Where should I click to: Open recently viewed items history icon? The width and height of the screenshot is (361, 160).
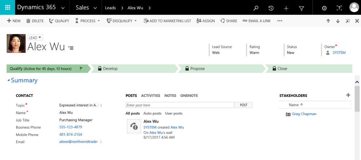coord(271,8)
